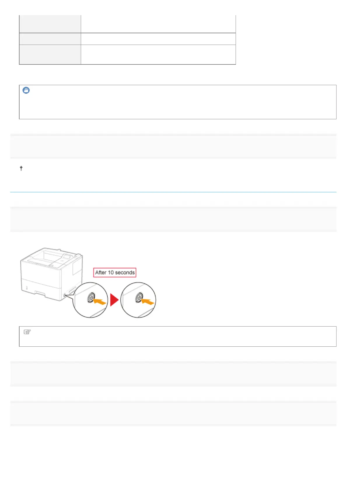Select the 'After 10 seconds' label
The height and width of the screenshot is (491, 347).
click(x=115, y=273)
